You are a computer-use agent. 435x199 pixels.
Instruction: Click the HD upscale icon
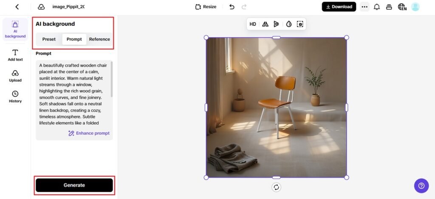pos(253,24)
